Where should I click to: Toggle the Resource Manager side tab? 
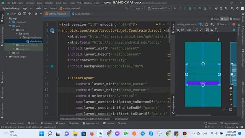point(2,36)
